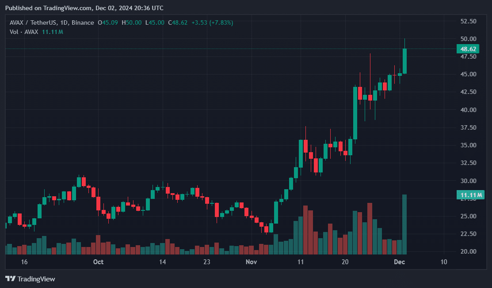Click the tallest green volume bar at Dec

405,224
